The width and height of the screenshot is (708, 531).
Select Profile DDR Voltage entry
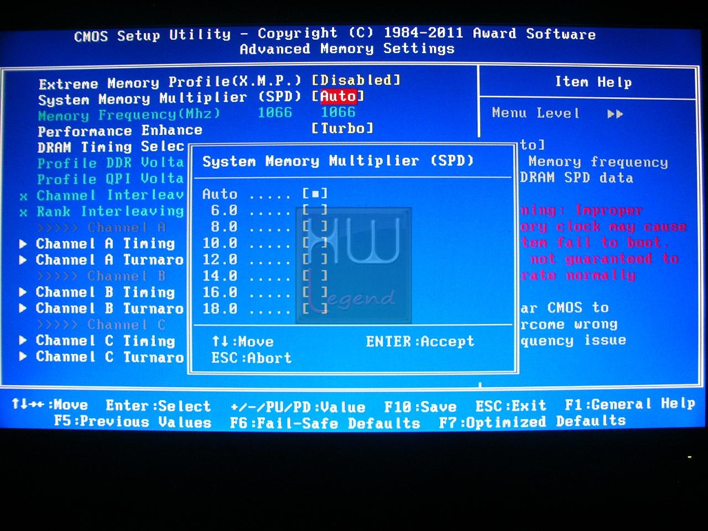coord(111,163)
